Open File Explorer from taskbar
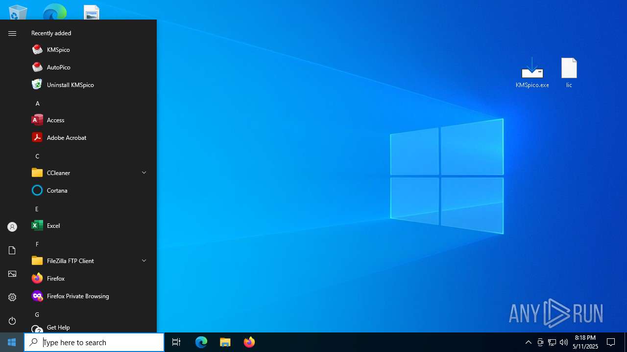 pos(225,342)
